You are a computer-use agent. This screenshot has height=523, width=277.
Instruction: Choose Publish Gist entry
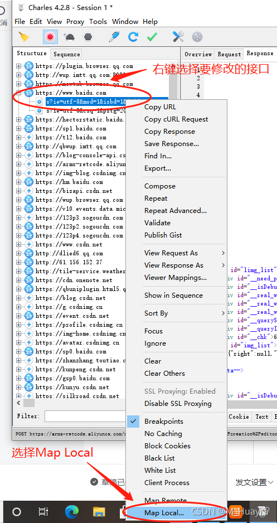point(176,235)
